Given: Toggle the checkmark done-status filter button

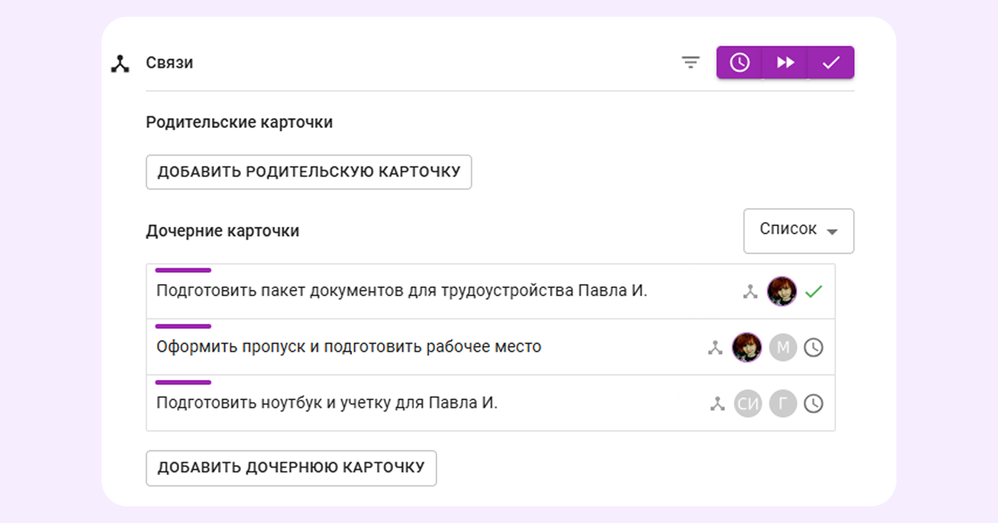Looking at the screenshot, I should (831, 62).
